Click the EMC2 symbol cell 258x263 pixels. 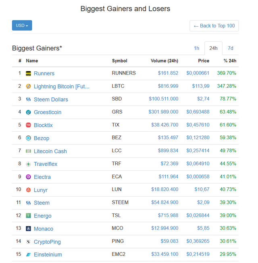tap(119, 254)
